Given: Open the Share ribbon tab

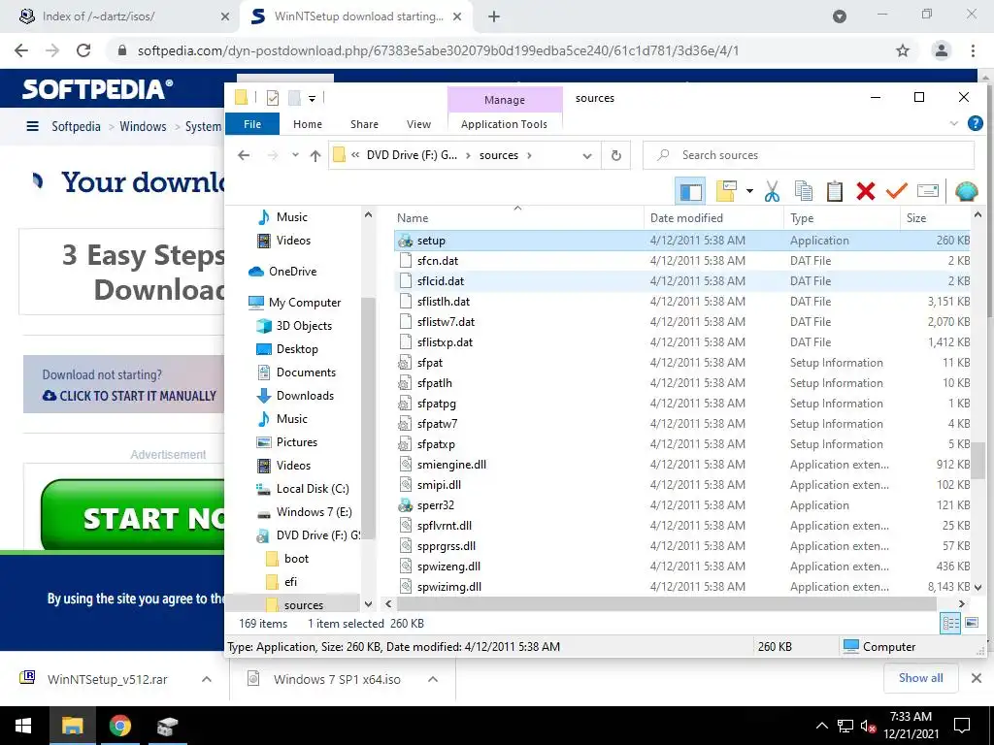Looking at the screenshot, I should (364, 124).
